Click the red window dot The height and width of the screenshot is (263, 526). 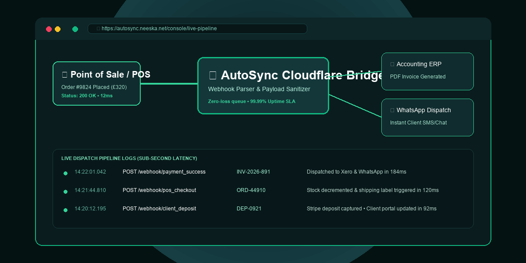[x=49, y=29]
